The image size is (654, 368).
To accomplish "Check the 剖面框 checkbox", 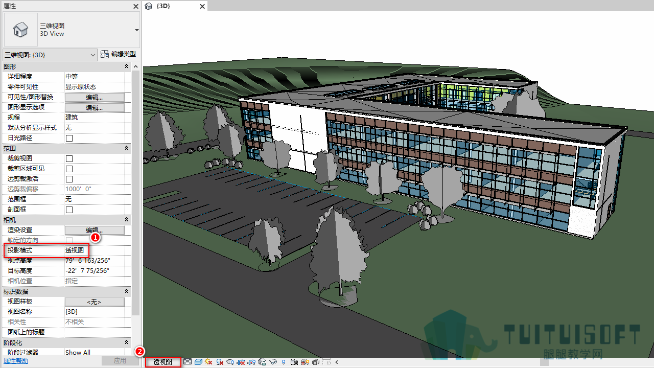I will pyautogui.click(x=69, y=210).
